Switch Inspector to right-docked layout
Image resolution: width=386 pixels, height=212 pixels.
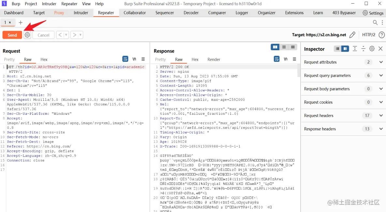tap(345, 49)
